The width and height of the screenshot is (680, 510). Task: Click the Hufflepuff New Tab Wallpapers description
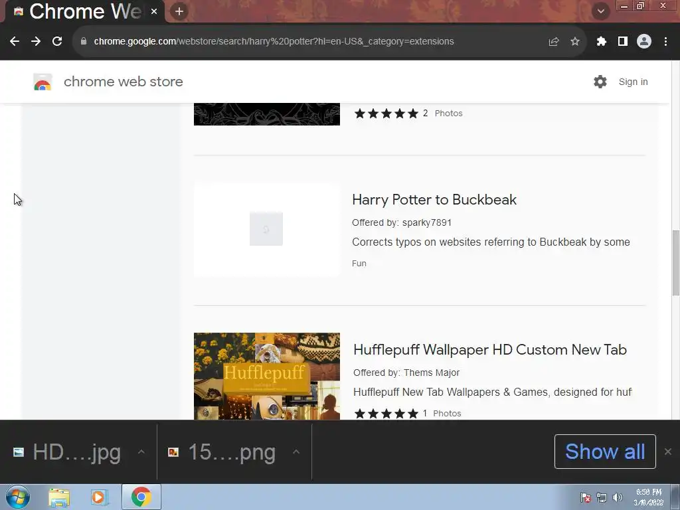[492, 392]
